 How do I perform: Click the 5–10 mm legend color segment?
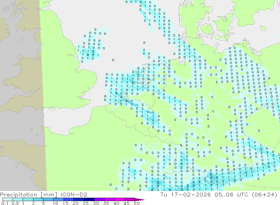click(x=48, y=199)
